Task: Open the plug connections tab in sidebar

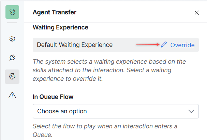Action: click(x=12, y=58)
